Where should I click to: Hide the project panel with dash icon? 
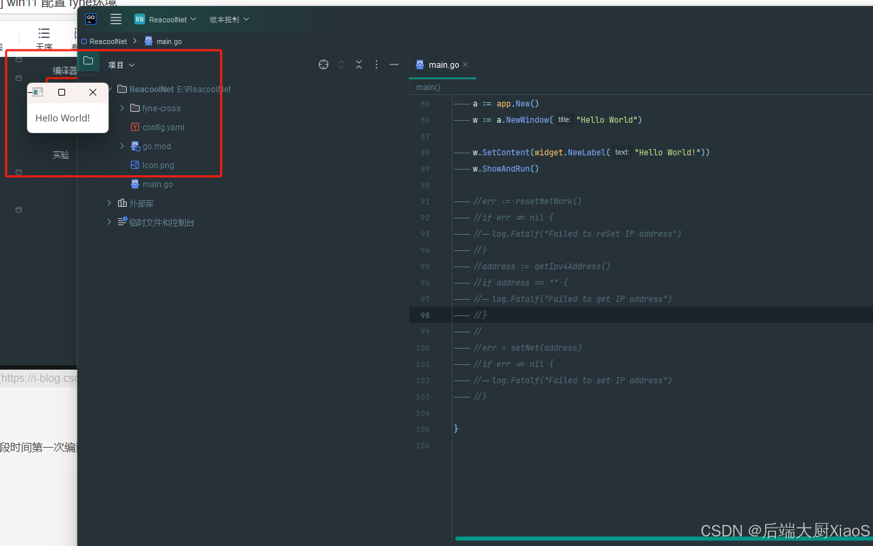click(x=394, y=64)
